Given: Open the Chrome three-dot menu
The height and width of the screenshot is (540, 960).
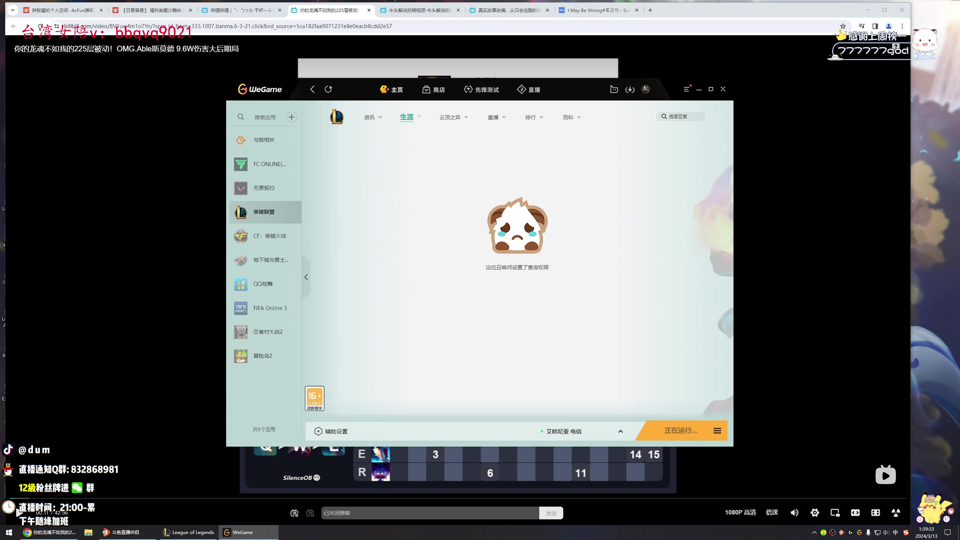Looking at the screenshot, I should point(902,26).
